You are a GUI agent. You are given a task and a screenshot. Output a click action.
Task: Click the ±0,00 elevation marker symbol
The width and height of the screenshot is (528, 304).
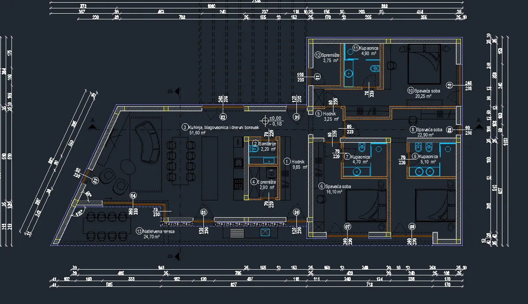(265, 121)
